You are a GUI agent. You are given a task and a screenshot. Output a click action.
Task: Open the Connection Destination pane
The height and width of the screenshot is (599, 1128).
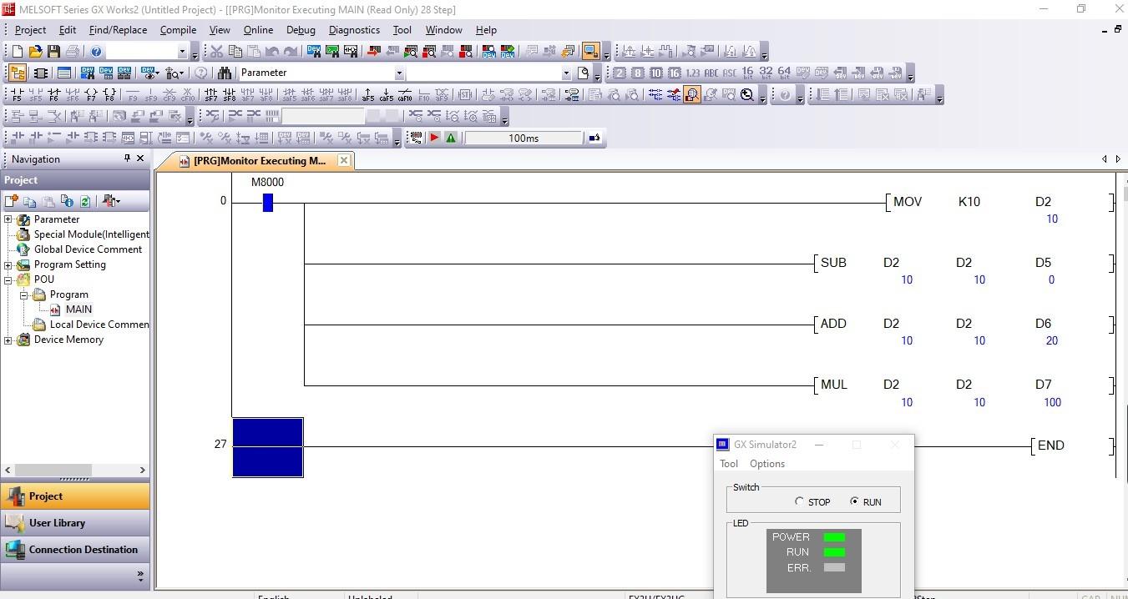75,550
